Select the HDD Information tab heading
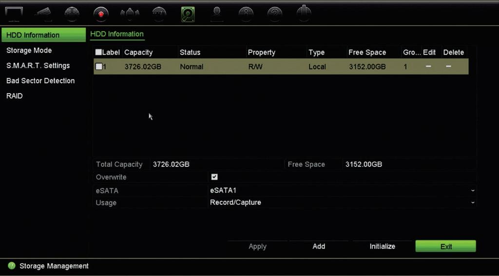 tap(117, 34)
